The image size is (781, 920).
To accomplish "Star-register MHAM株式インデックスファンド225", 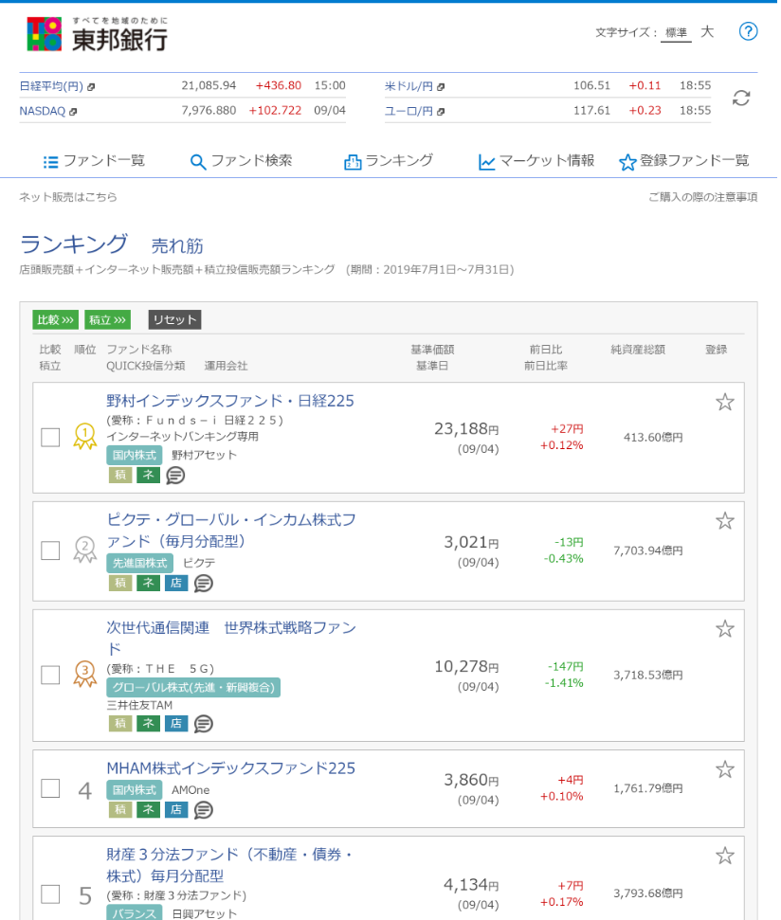I will pos(725,769).
